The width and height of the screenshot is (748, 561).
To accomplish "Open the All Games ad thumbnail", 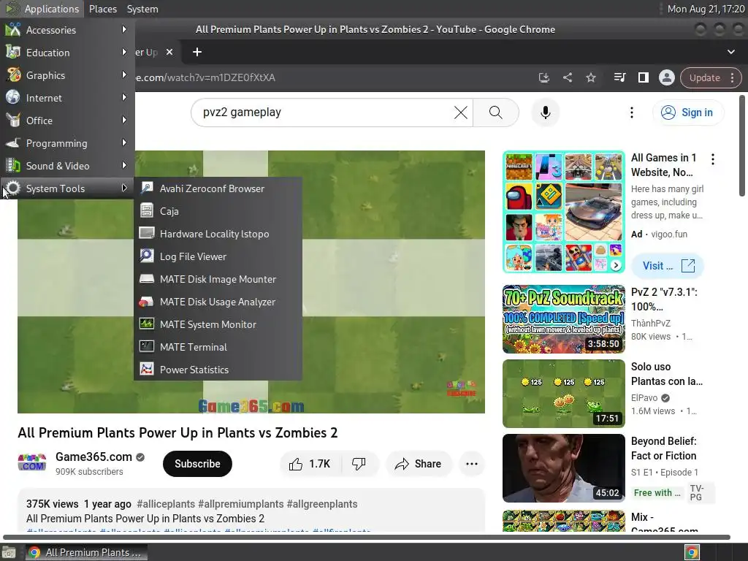I will point(563,212).
